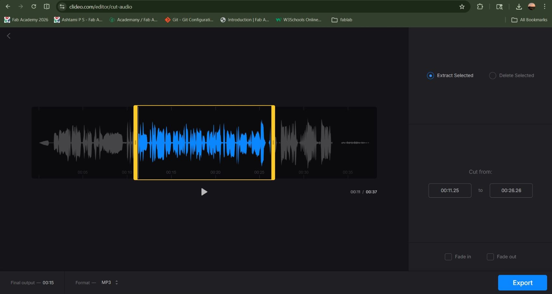The image size is (552, 294).
Task: Click the cut start time field 00:11.25
Action: point(450,190)
